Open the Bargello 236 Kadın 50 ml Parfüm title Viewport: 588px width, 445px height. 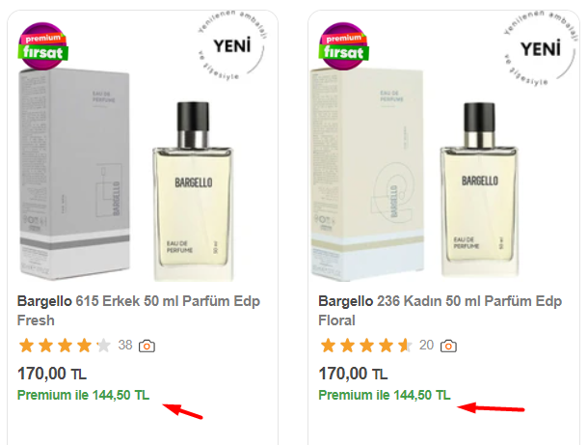coord(440,311)
